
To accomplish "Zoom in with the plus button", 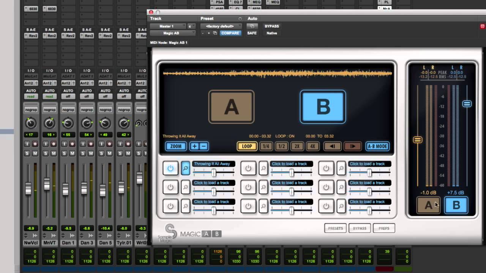I will coord(194,146).
